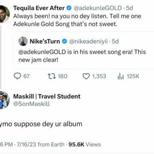154x154 pixels.
Task: Open Tequila Ever After profile picture
Action: [4, 14]
